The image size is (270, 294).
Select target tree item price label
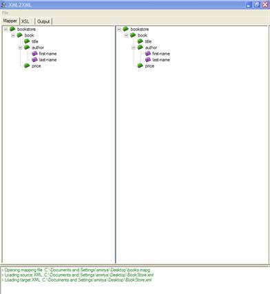[x=149, y=66]
